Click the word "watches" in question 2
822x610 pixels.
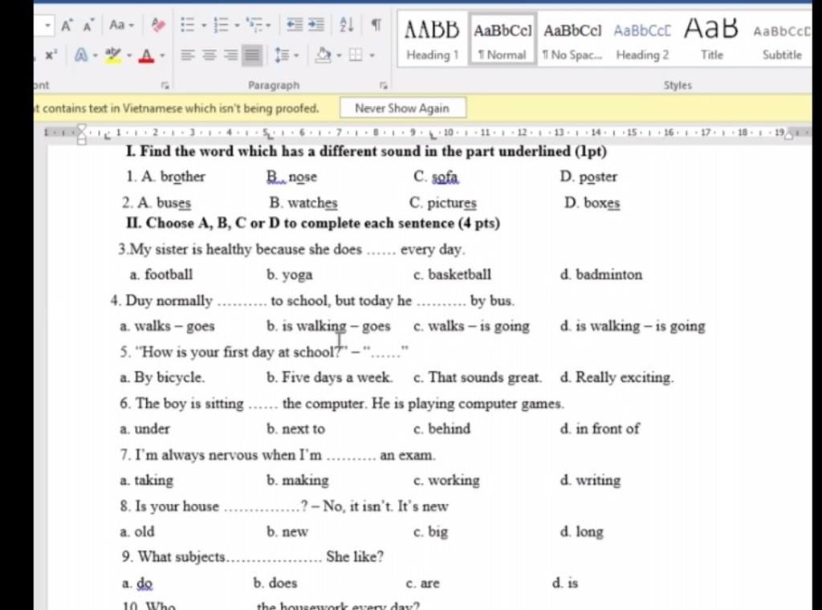(312, 203)
